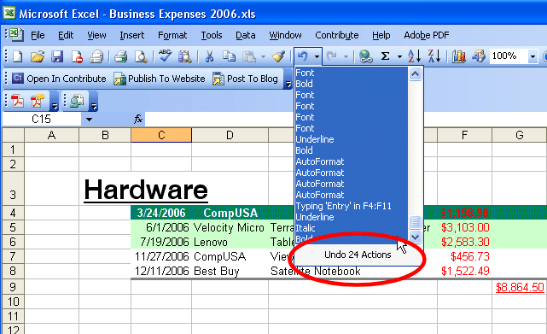Viewport: 547px width, 334px height.
Task: Click the fx Insert Function button
Action: coord(138,119)
